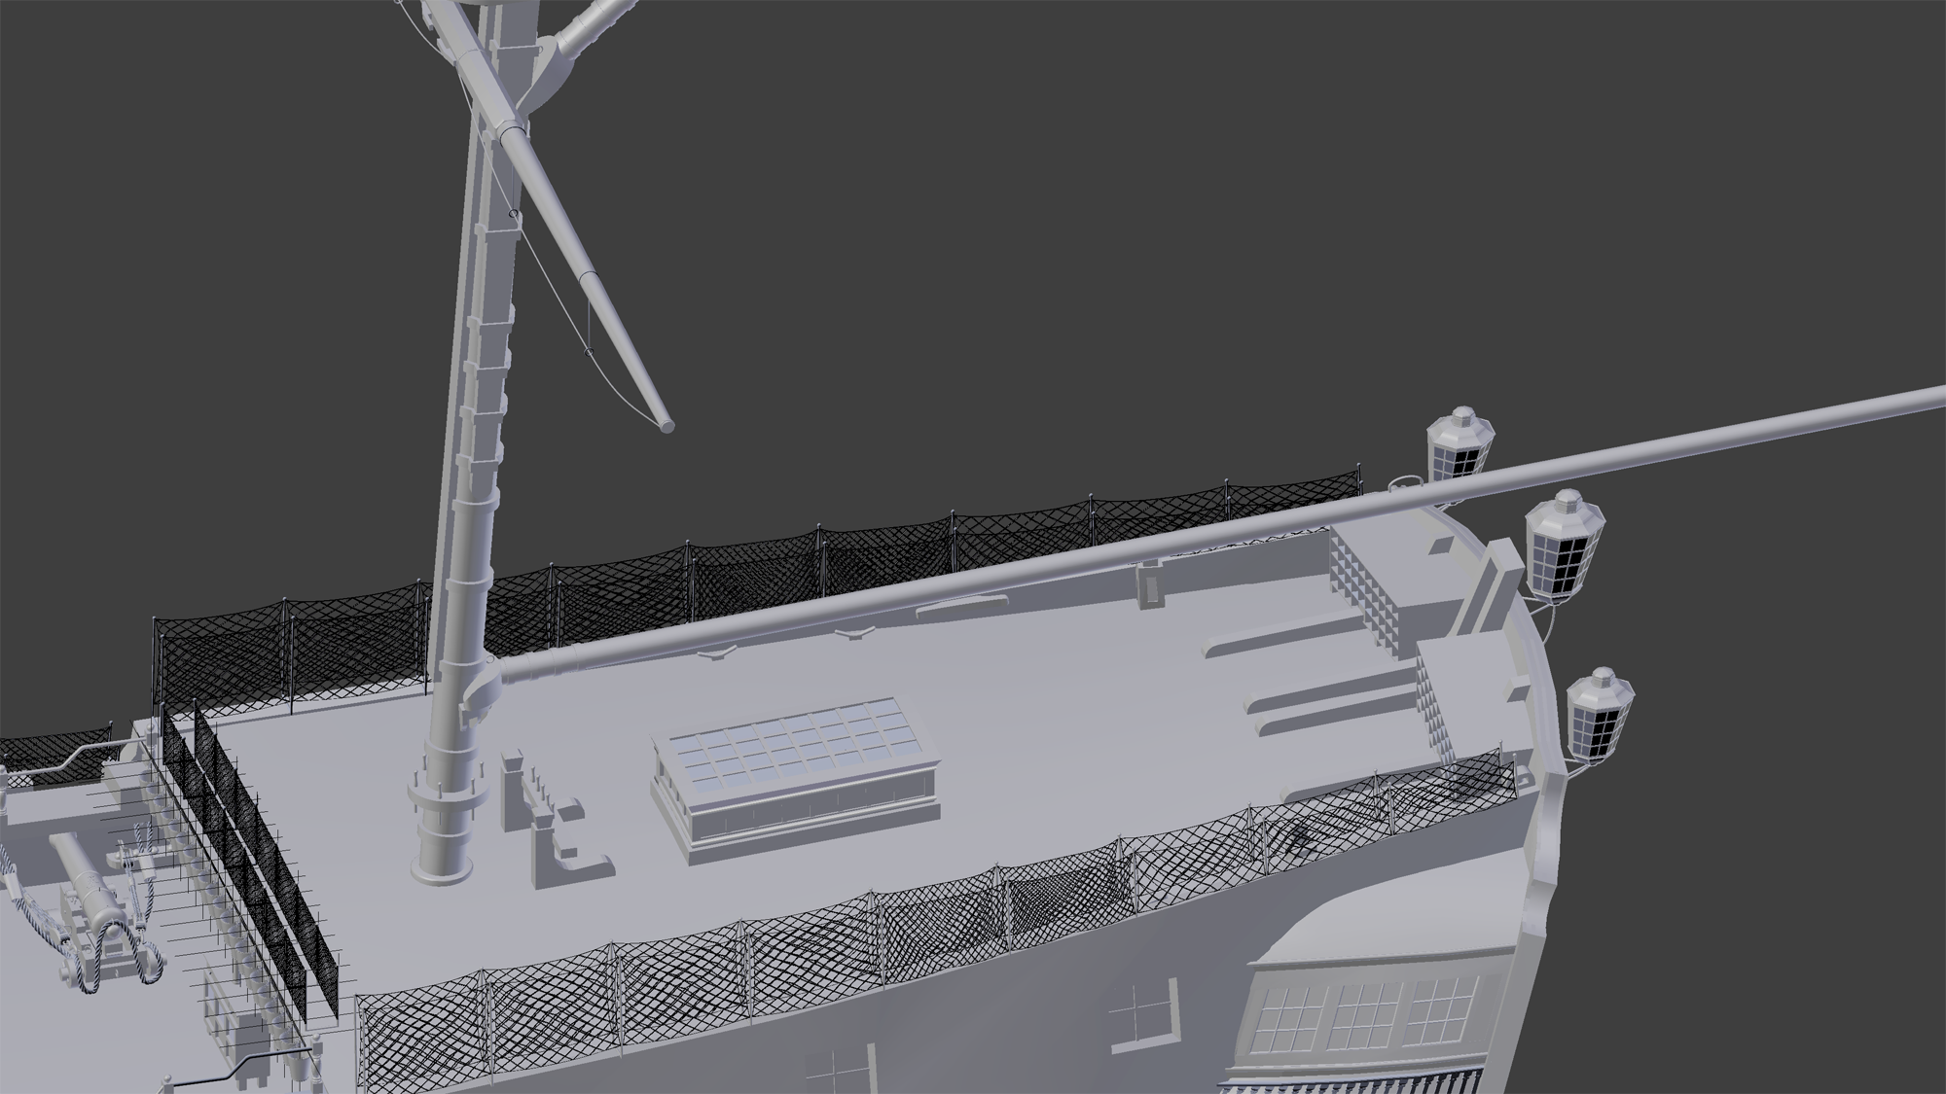
Task: Select the angled gaff spar tip
Action: [x=665, y=422]
